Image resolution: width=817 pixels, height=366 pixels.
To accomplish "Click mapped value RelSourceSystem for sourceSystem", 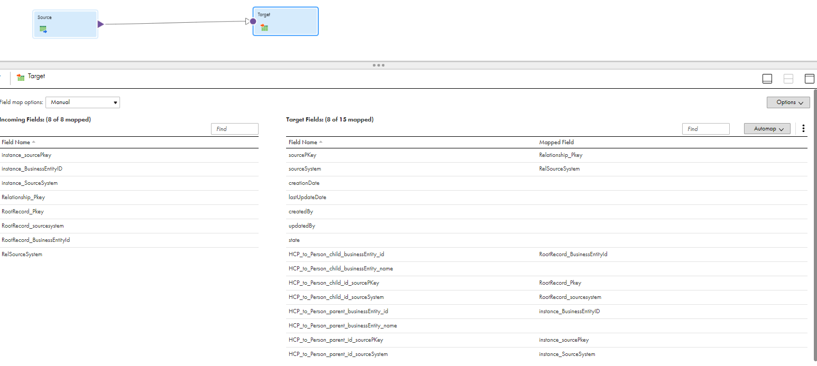I will [x=559, y=169].
